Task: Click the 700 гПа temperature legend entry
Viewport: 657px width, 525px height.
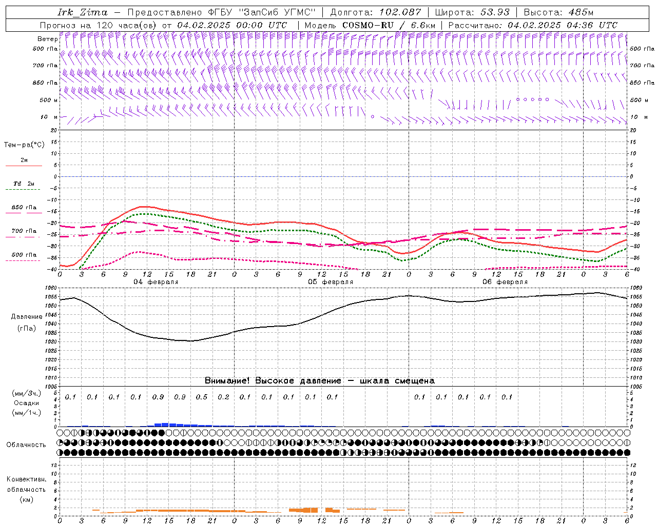Action: (x=24, y=231)
